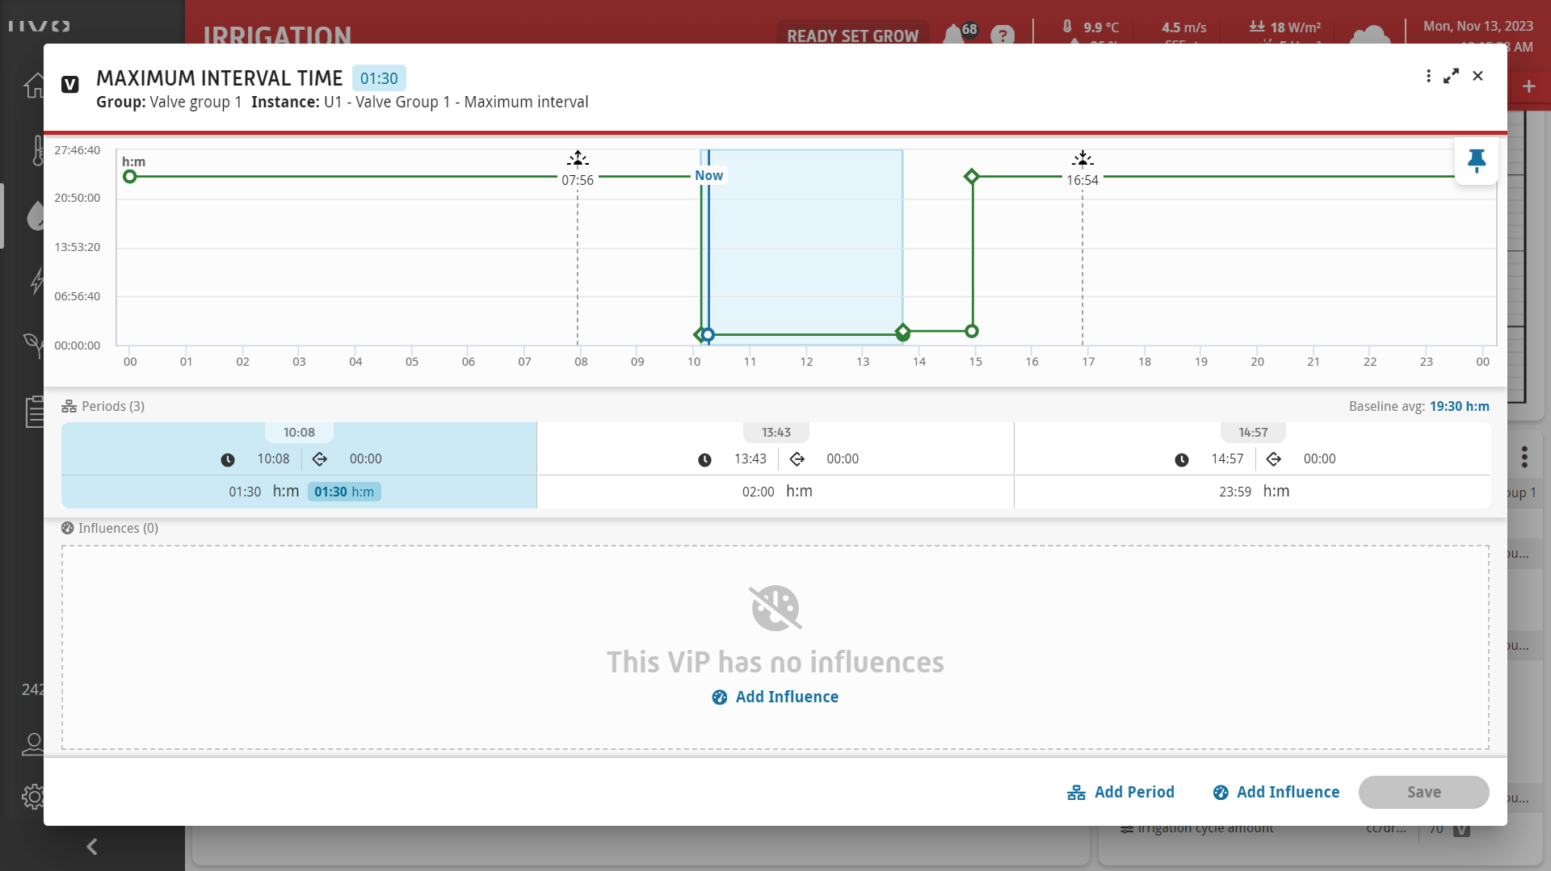Image resolution: width=1551 pixels, height=871 pixels.
Task: Click the clock icon of the 13:43 period
Action: pos(704,459)
